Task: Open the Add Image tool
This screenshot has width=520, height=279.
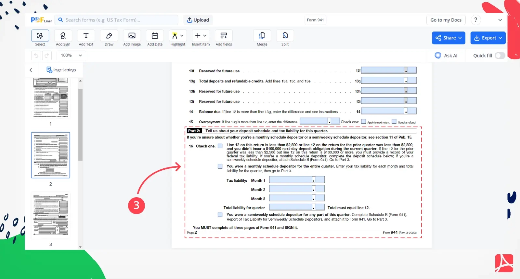Action: click(x=132, y=36)
